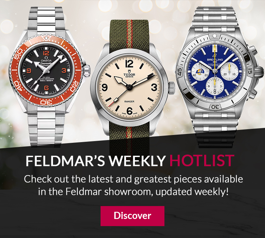Select the blue Breitling chronograph image
Image resolution: width=265 pixels, height=238 pixels.
point(220,77)
